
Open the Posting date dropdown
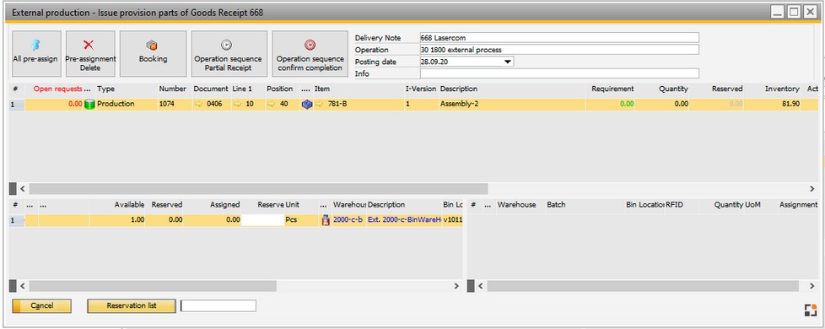click(508, 62)
